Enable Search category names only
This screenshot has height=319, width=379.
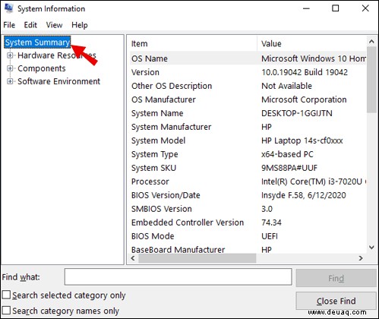click(x=6, y=311)
